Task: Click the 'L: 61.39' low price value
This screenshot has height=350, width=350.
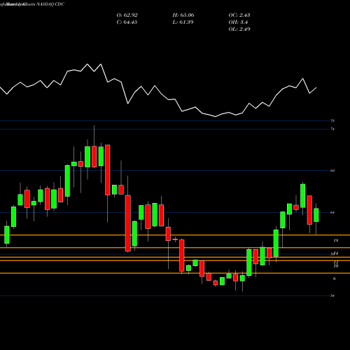Action: [x=183, y=22]
